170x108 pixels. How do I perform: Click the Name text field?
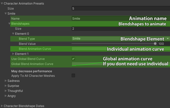click(100, 19)
